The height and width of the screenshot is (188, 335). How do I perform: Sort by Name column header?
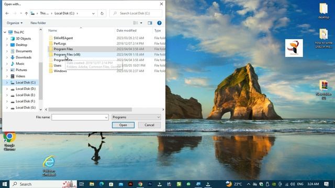point(52,30)
